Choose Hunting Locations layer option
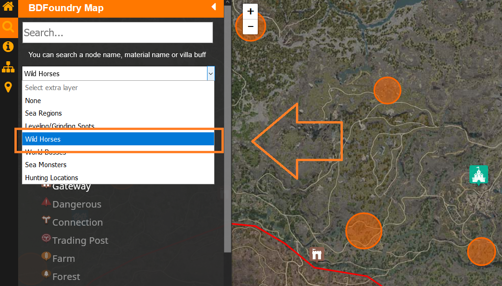This screenshot has width=502, height=286. [118, 178]
